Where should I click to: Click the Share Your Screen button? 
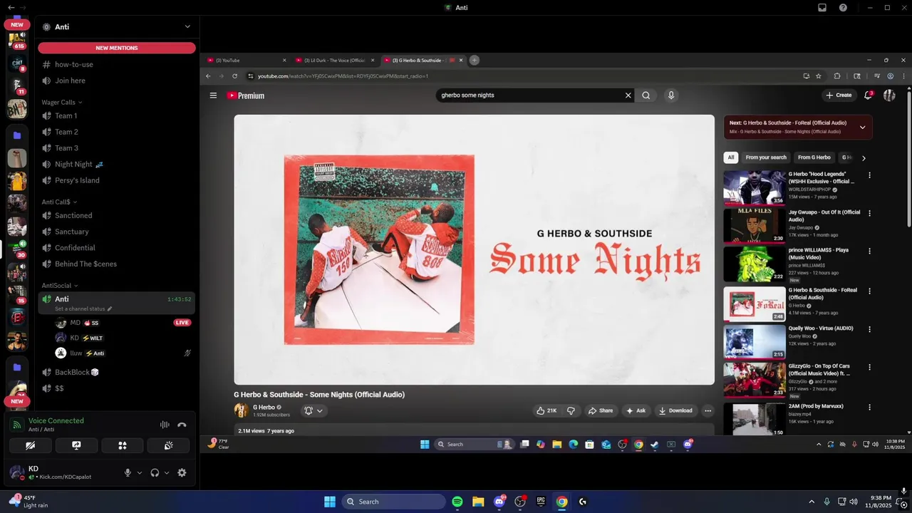pyautogui.click(x=76, y=445)
